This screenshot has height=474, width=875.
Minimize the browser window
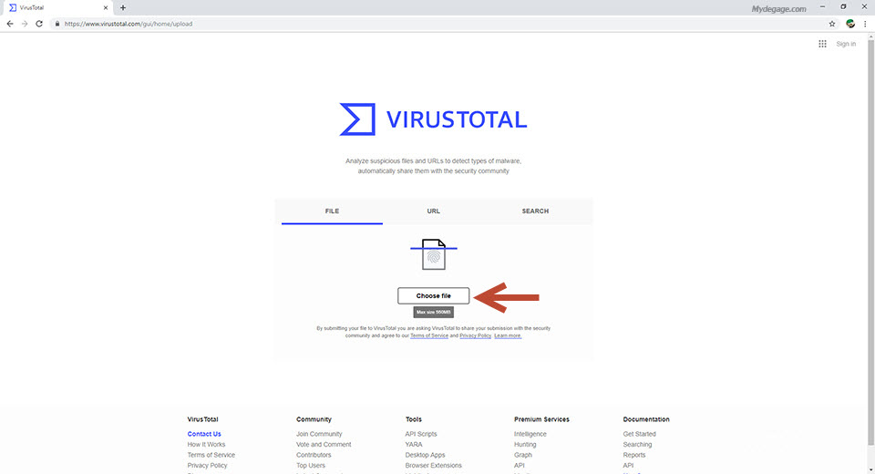pyautogui.click(x=822, y=7)
